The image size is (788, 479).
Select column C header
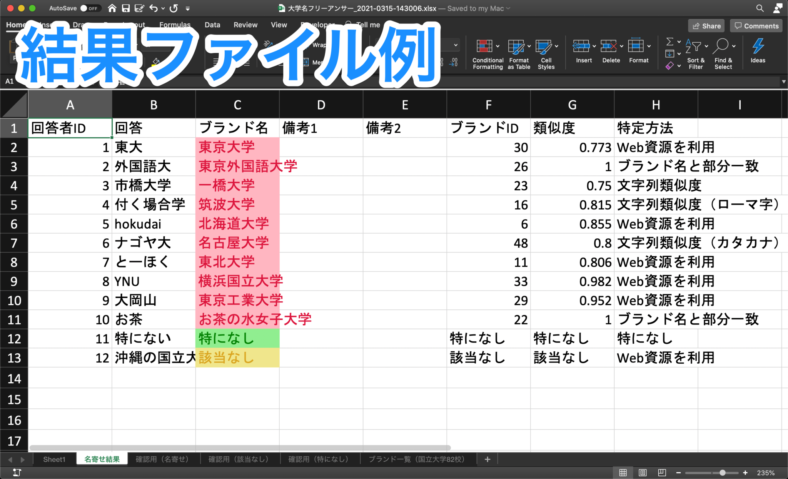(237, 105)
